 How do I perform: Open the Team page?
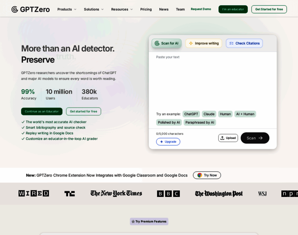[x=180, y=9]
